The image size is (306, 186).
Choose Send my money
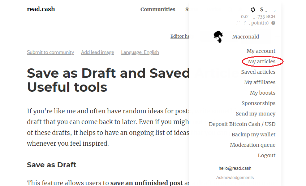coord(255,114)
